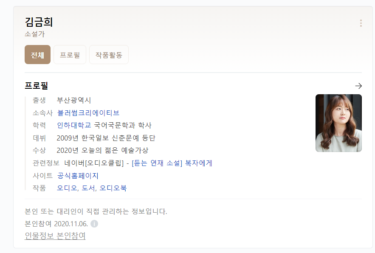Open the 블러썸크리에이티브 agency link
Image resolution: width=375 pixels, height=253 pixels.
coord(88,113)
